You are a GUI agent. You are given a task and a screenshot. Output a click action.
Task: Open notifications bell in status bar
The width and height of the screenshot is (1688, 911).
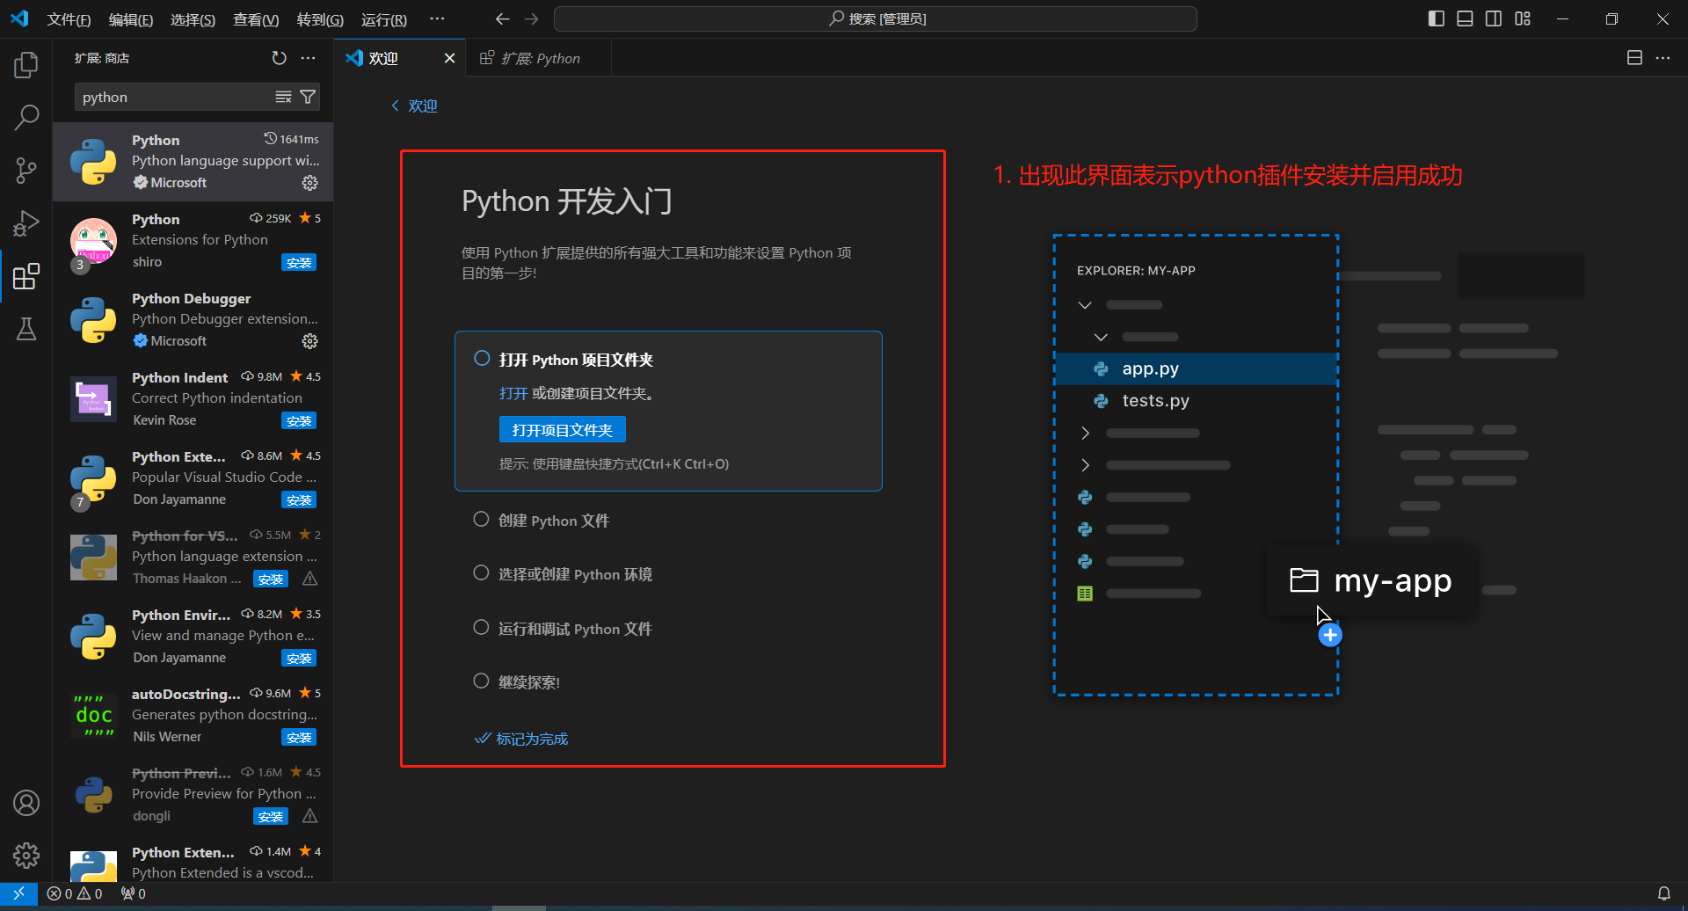click(x=1663, y=893)
